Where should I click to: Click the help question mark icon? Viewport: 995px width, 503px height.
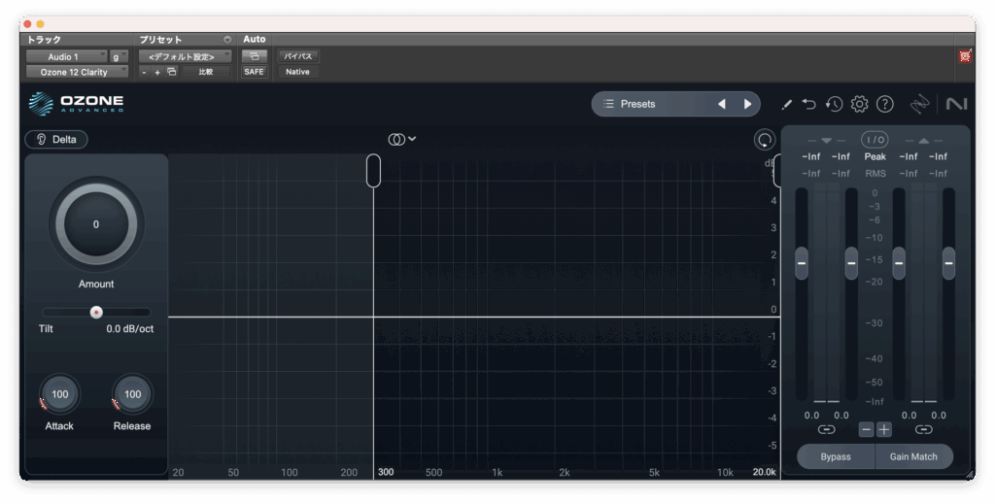[x=884, y=104]
